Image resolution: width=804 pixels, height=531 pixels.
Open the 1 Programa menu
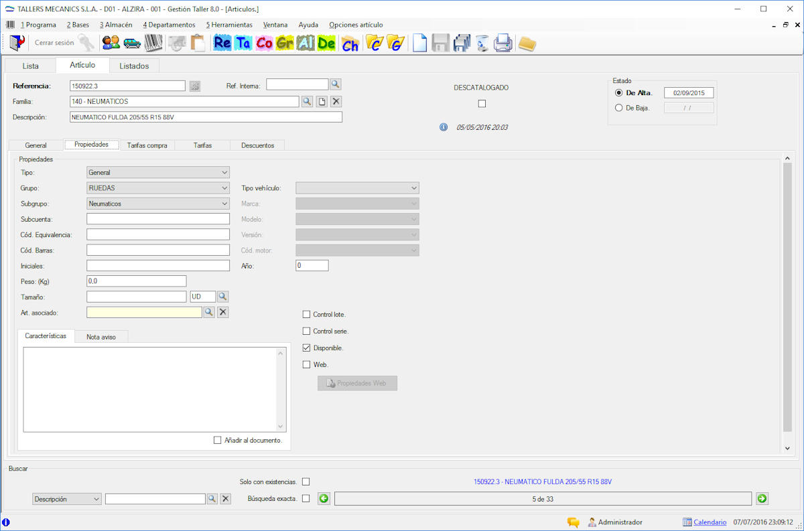(38, 25)
